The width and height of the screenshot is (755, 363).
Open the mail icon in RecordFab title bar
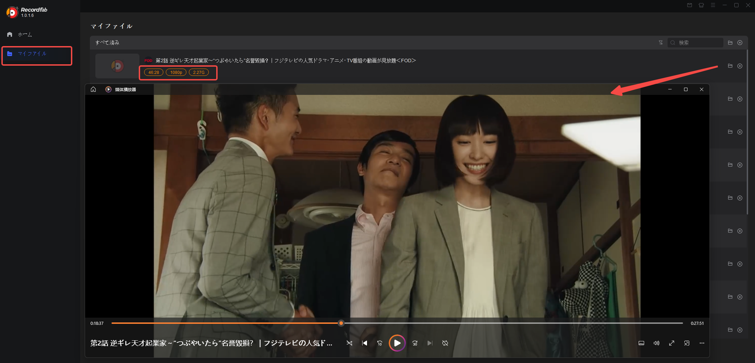pyautogui.click(x=690, y=5)
